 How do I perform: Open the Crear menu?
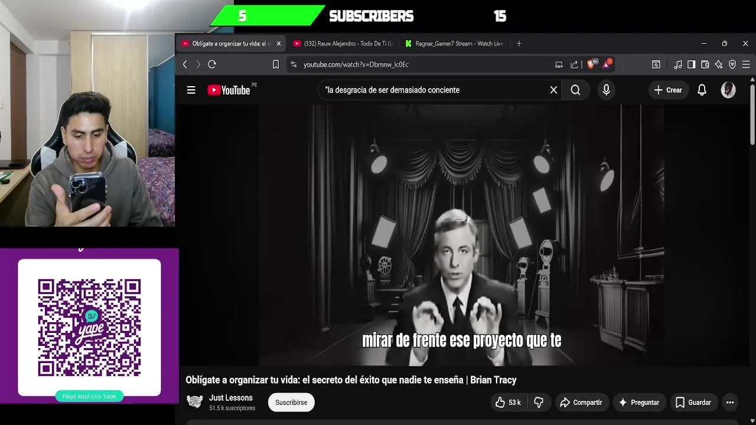click(x=668, y=90)
